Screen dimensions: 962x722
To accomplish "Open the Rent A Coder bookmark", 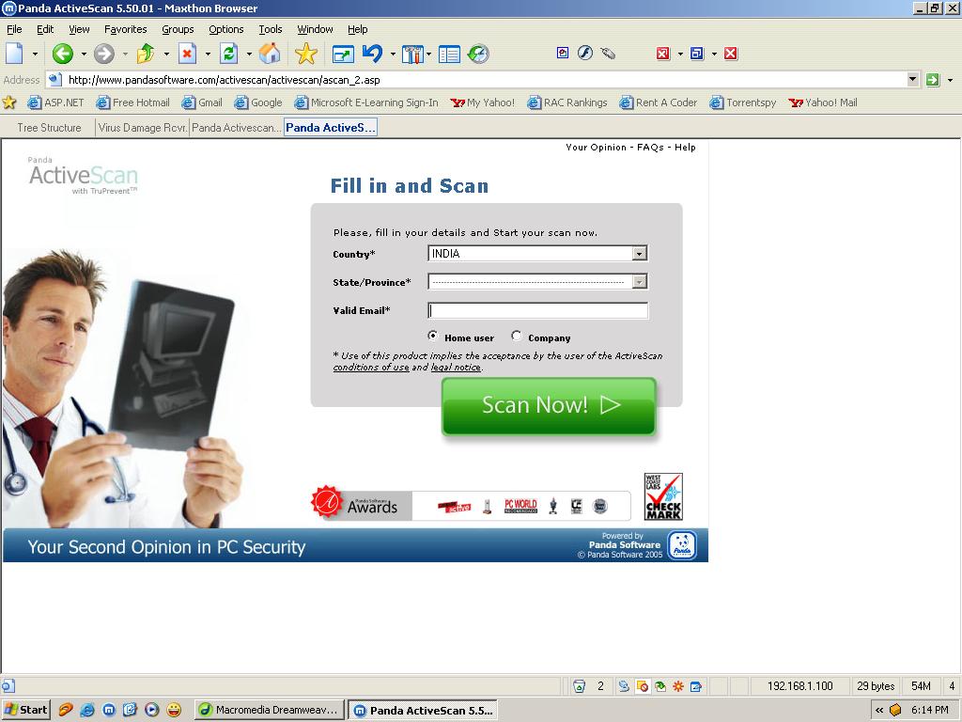I will [659, 102].
